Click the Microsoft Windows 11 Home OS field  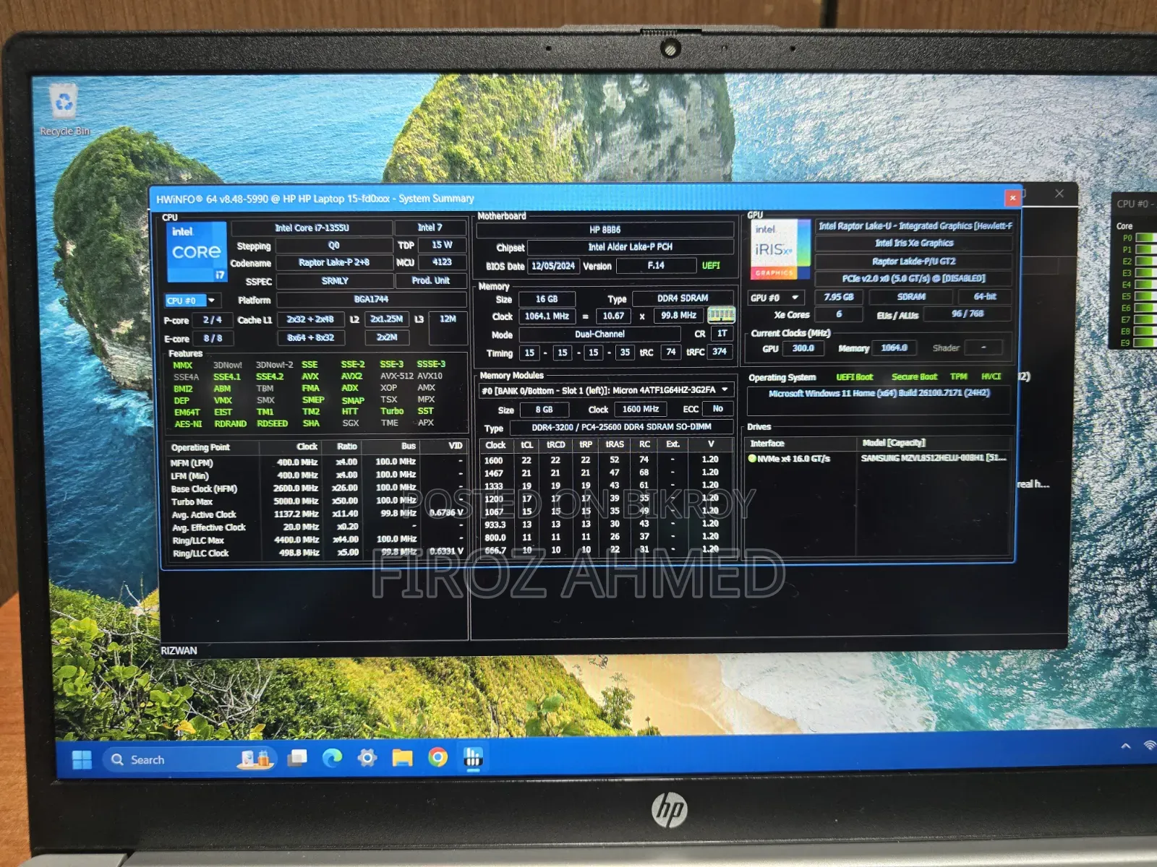click(879, 393)
